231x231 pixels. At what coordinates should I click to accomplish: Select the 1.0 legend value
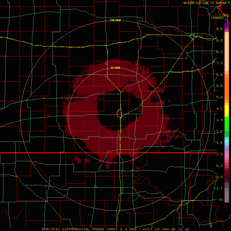pyautogui.click(x=219, y=154)
